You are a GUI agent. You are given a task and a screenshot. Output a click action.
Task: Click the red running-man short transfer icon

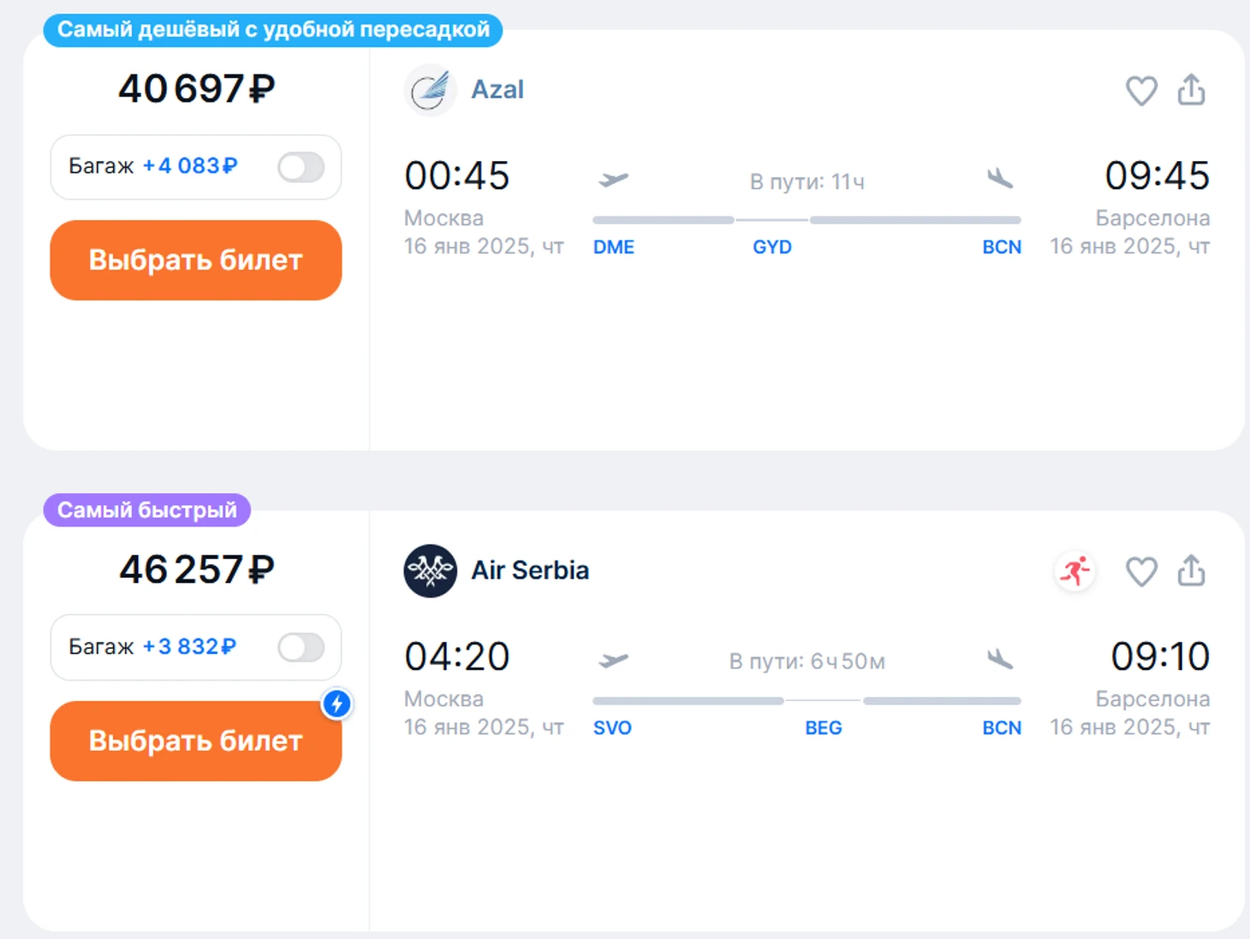tap(1075, 572)
